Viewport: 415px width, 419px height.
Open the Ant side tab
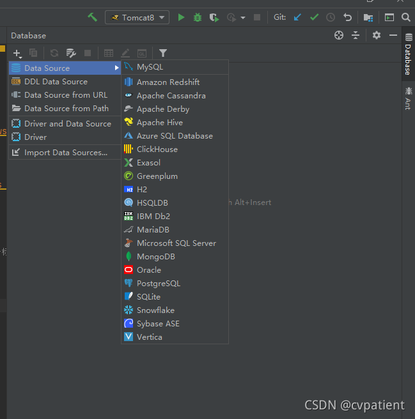click(409, 98)
